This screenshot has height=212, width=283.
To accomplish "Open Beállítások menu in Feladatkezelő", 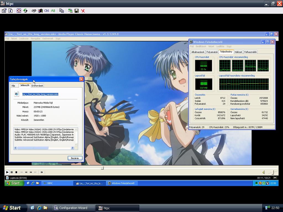I will [x=201, y=46].
